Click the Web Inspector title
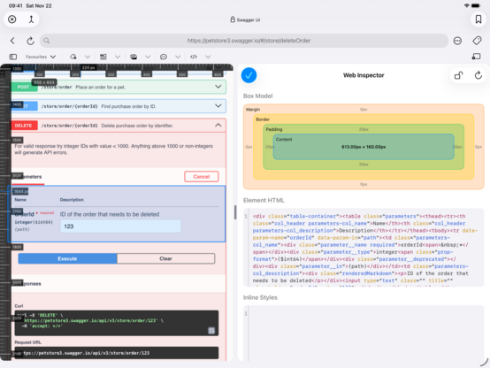This screenshot has width=490, height=368. 364,75
